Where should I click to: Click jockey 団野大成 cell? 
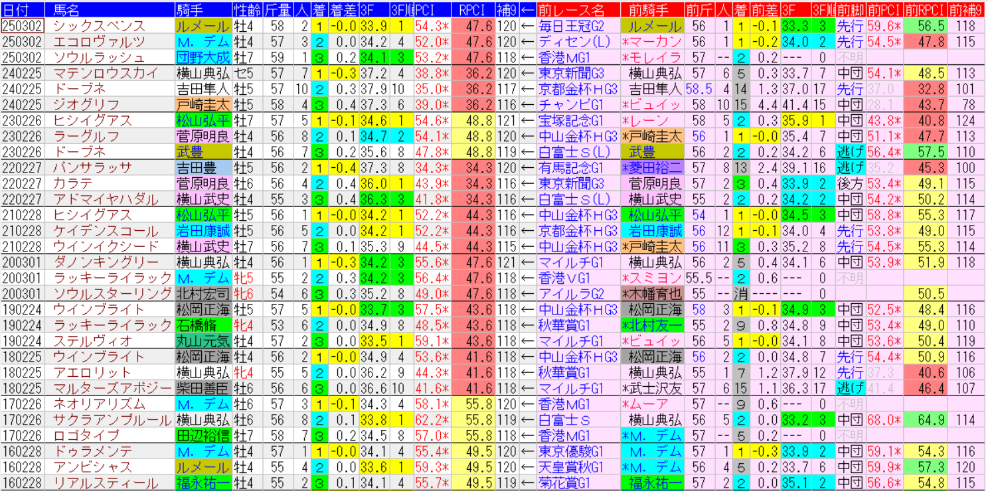tap(203, 57)
